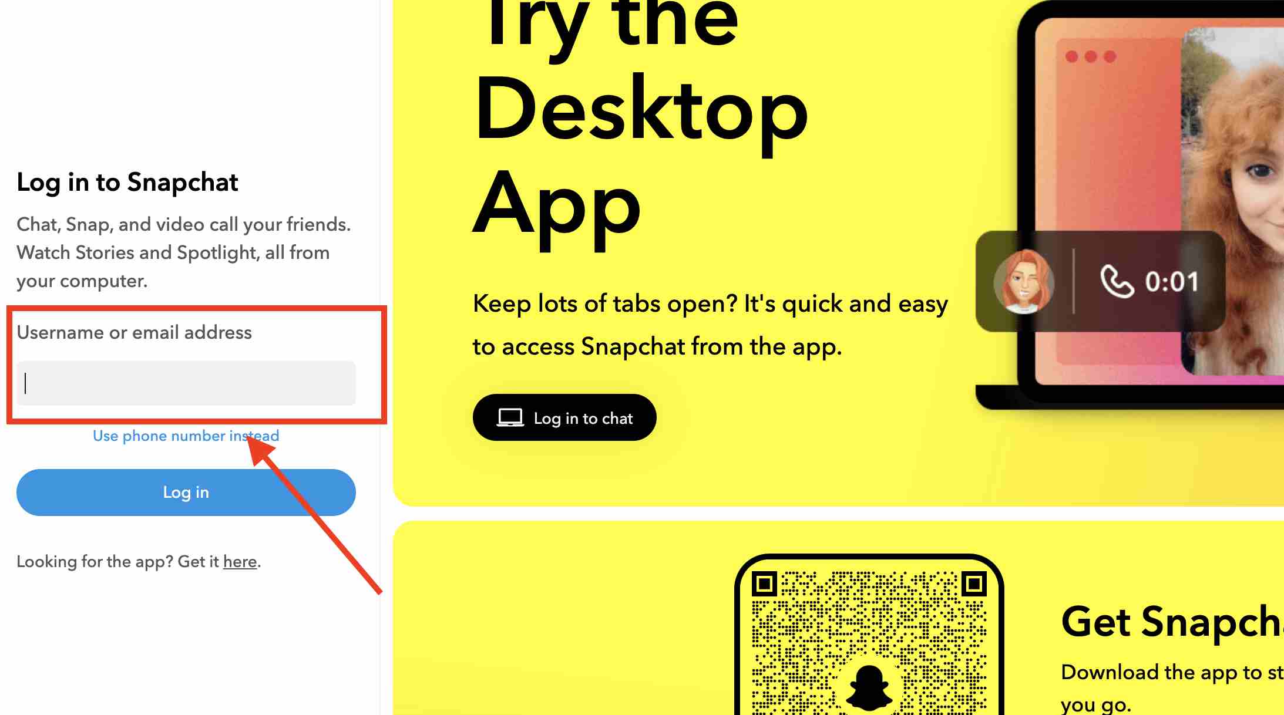Click the 'here' app download link
The image size is (1284, 715).
pyautogui.click(x=238, y=562)
